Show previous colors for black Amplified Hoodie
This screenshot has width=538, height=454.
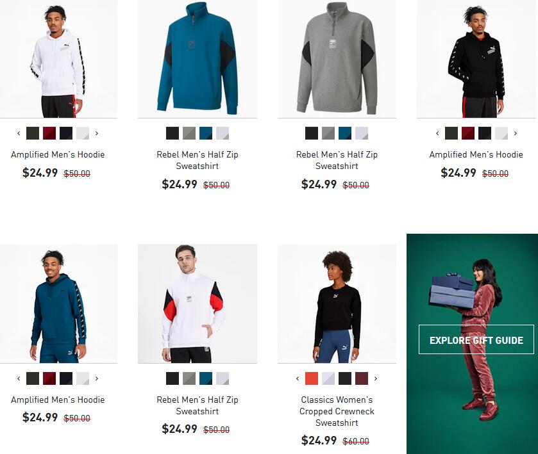pyautogui.click(x=437, y=133)
